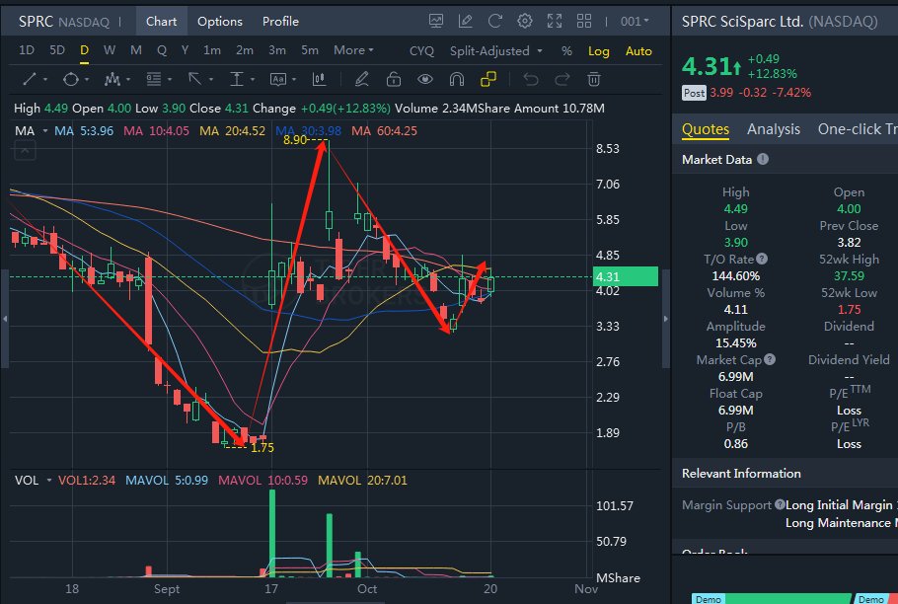
Task: Open the Analysis tab
Action: (773, 129)
